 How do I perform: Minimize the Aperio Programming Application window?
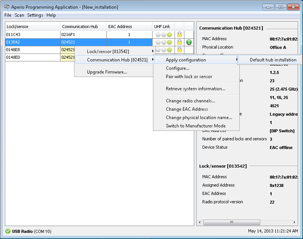point(268,7)
